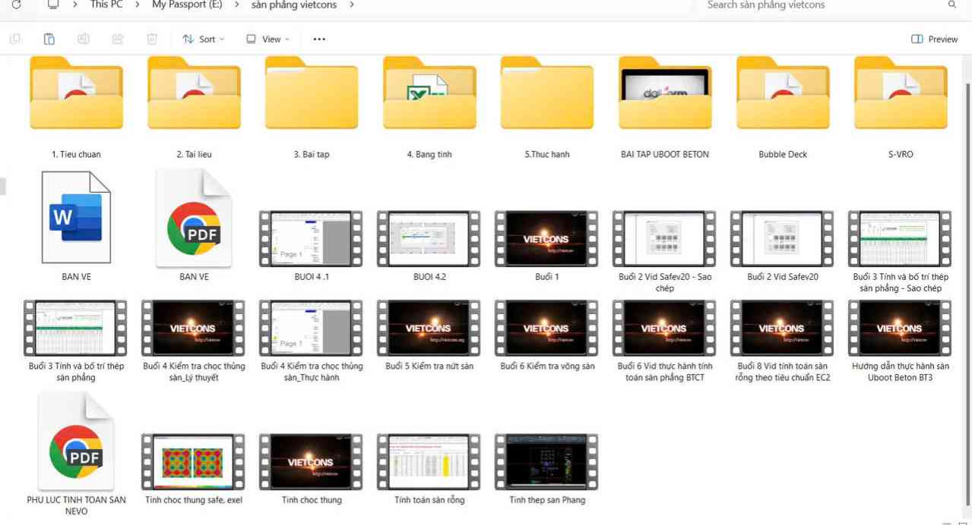
Task: Click the Refresh icon in address bar
Action: [17, 5]
